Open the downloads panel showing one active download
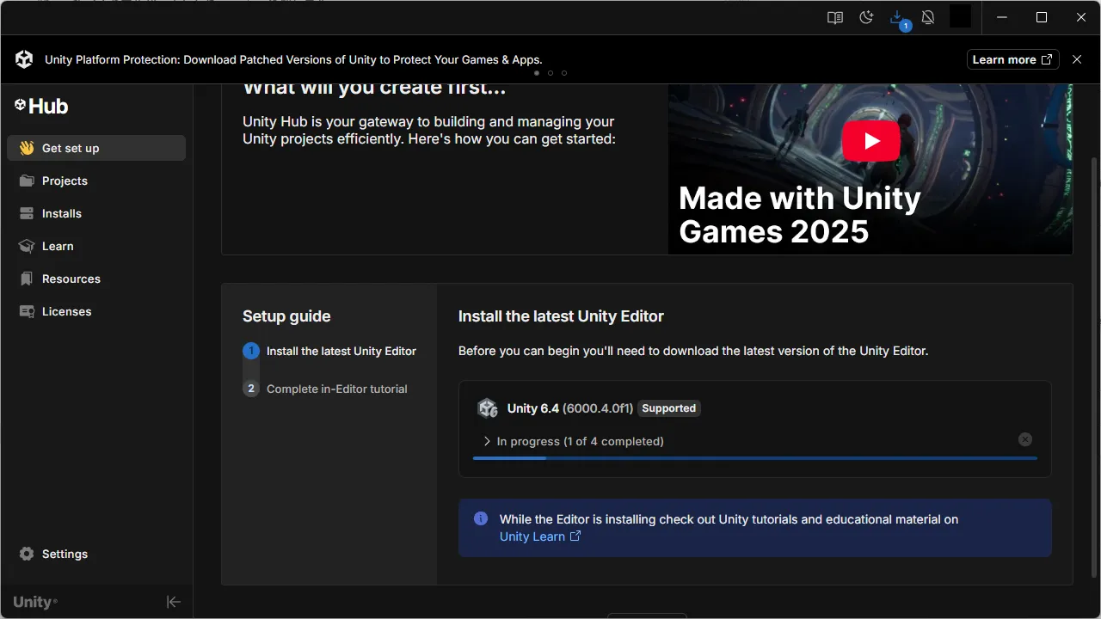Screen dimensions: 1101x619 pyautogui.click(x=897, y=17)
